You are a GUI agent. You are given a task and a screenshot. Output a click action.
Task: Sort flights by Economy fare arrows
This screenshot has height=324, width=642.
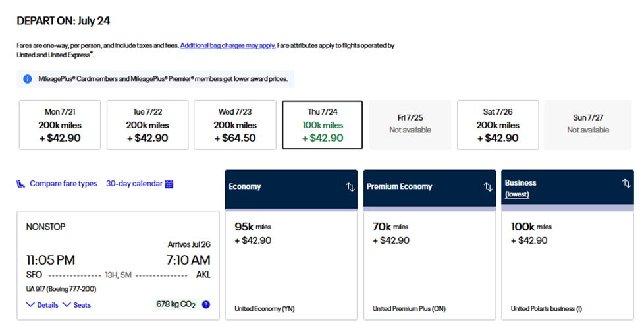pyautogui.click(x=350, y=187)
